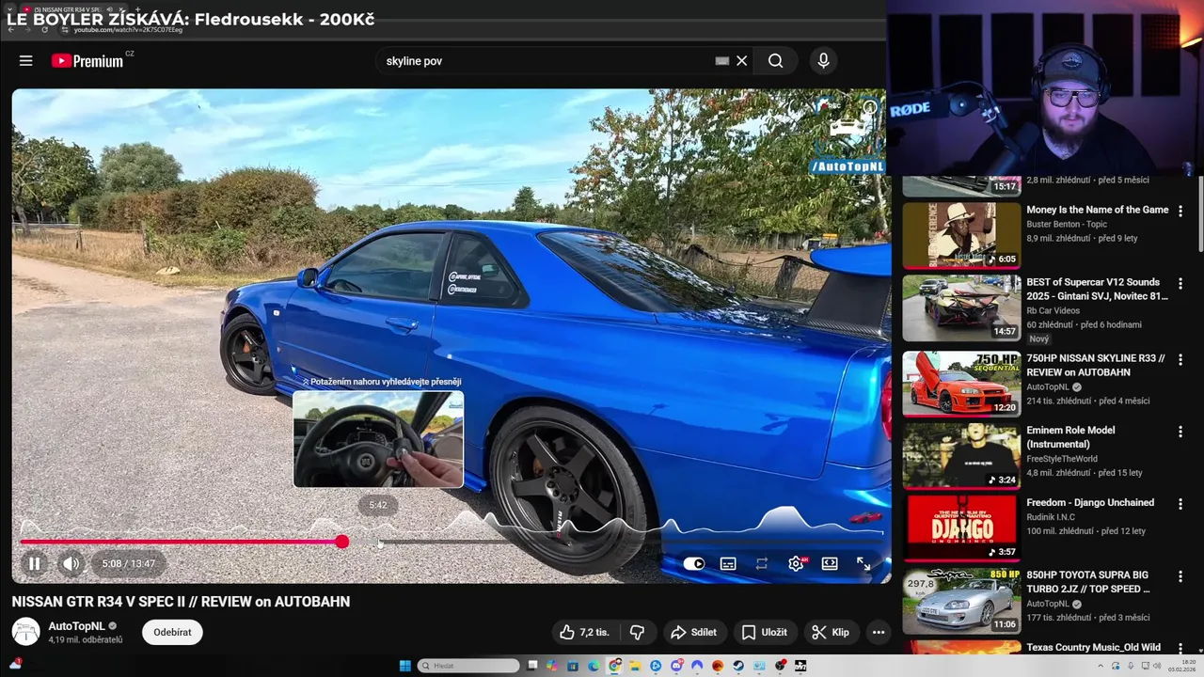Open File Explorer in the taskbar
This screenshot has width=1204, height=677.
coord(635,666)
